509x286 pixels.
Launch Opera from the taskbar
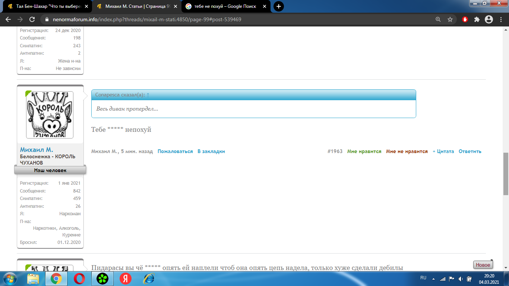tap(79, 278)
